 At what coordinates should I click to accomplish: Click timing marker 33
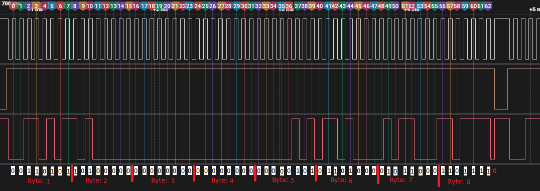(x=266, y=6)
